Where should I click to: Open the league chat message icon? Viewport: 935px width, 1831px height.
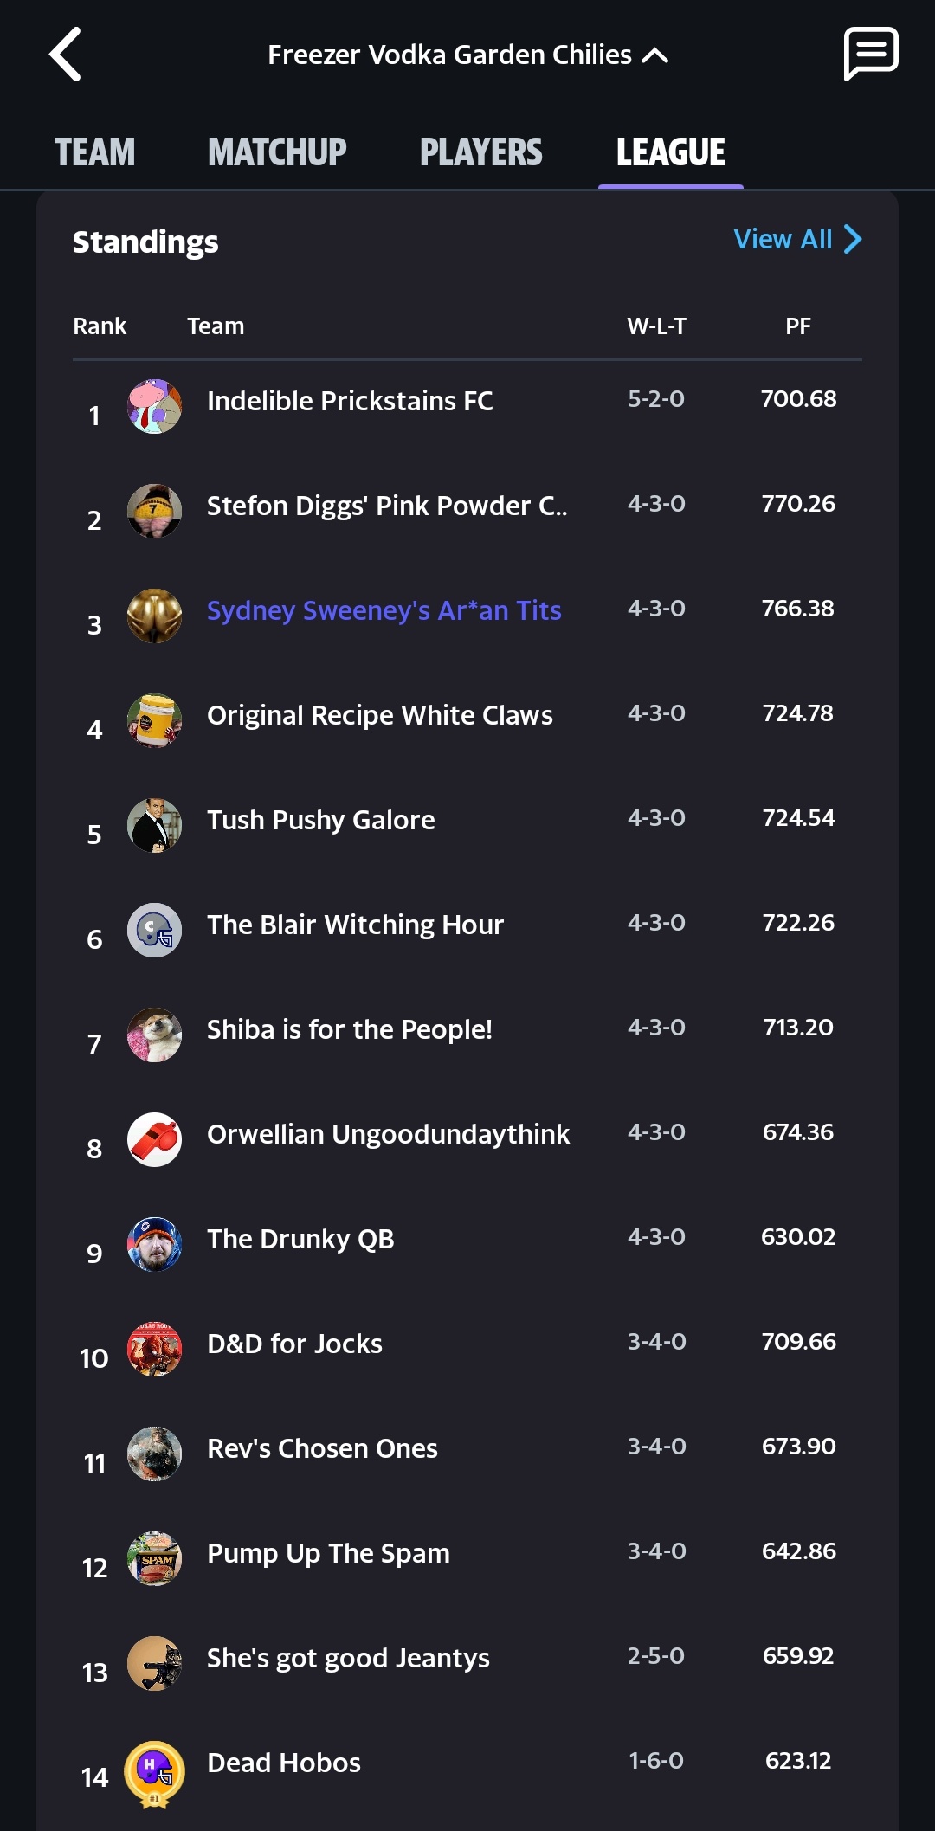pyautogui.click(x=870, y=54)
